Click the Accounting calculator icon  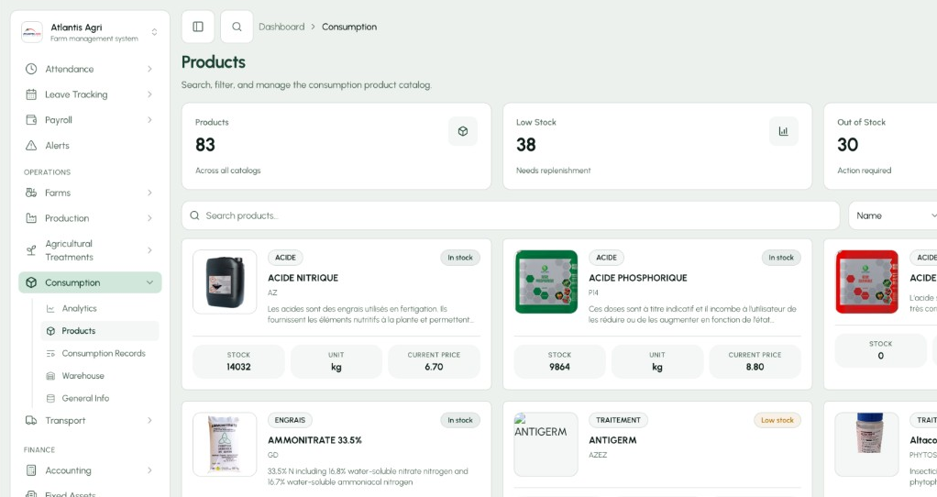pyautogui.click(x=31, y=470)
